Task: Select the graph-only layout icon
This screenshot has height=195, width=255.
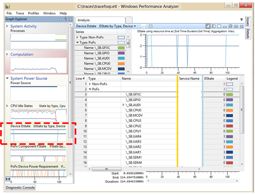Action: [219, 26]
